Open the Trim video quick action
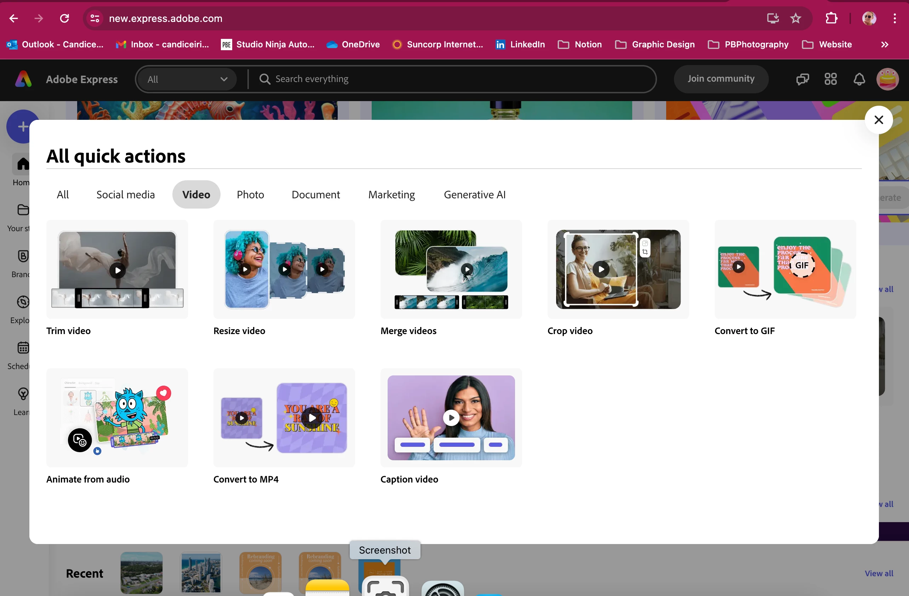 tap(117, 269)
